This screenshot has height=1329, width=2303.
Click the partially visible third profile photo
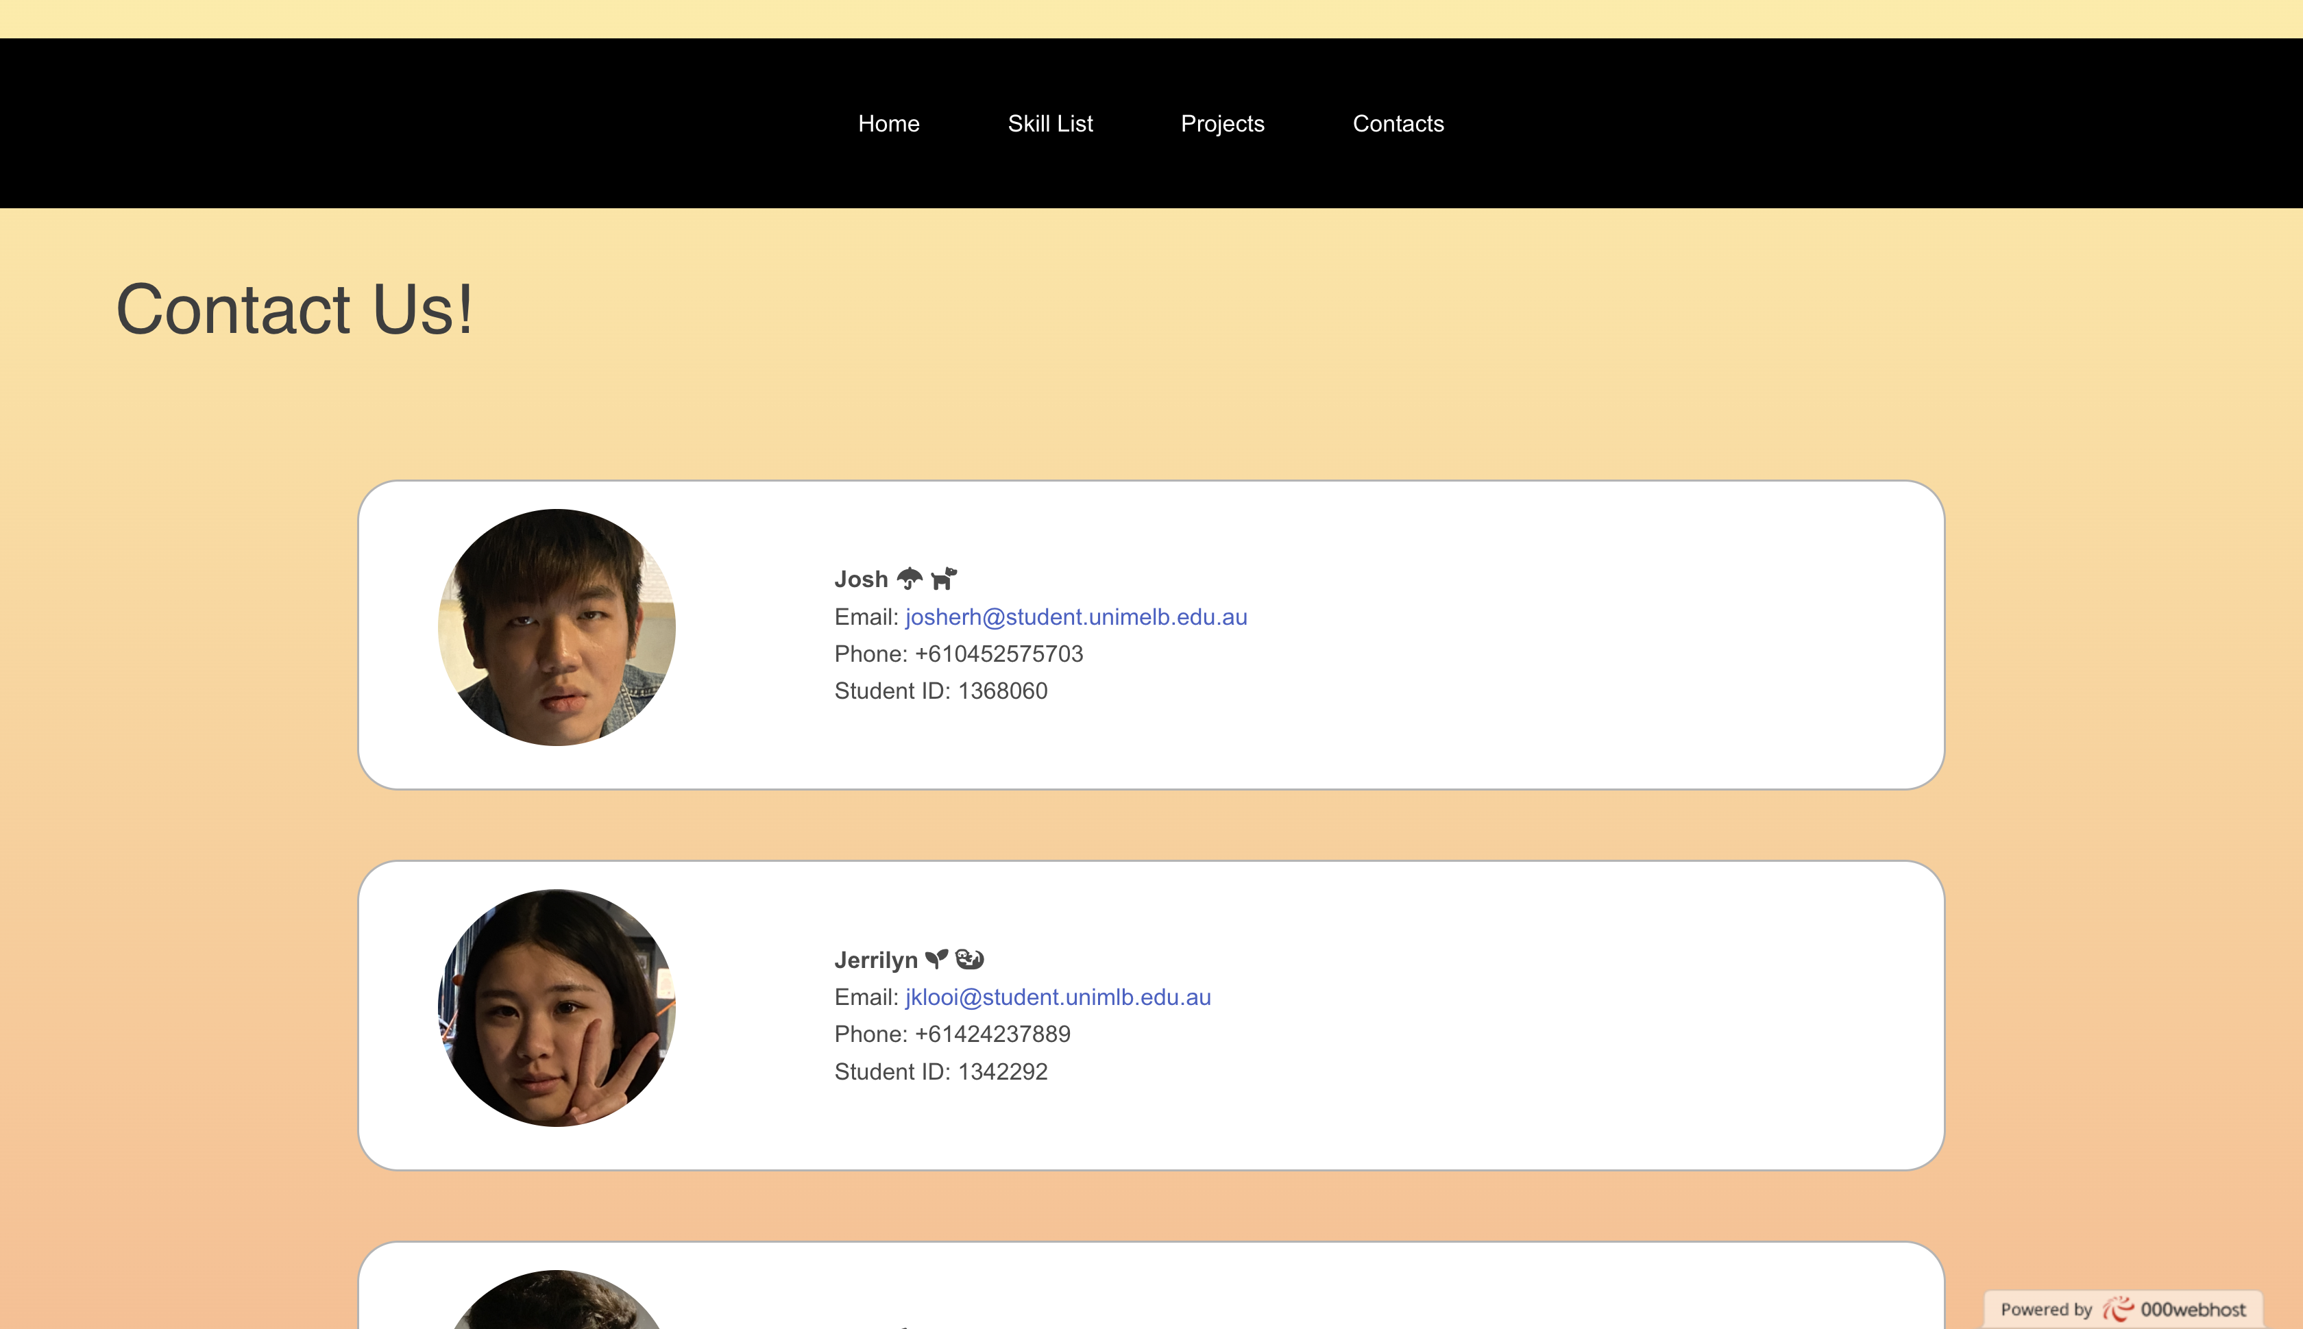click(x=557, y=1304)
